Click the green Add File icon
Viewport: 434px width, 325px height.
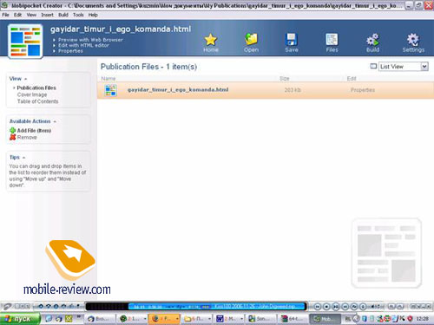tap(12, 131)
